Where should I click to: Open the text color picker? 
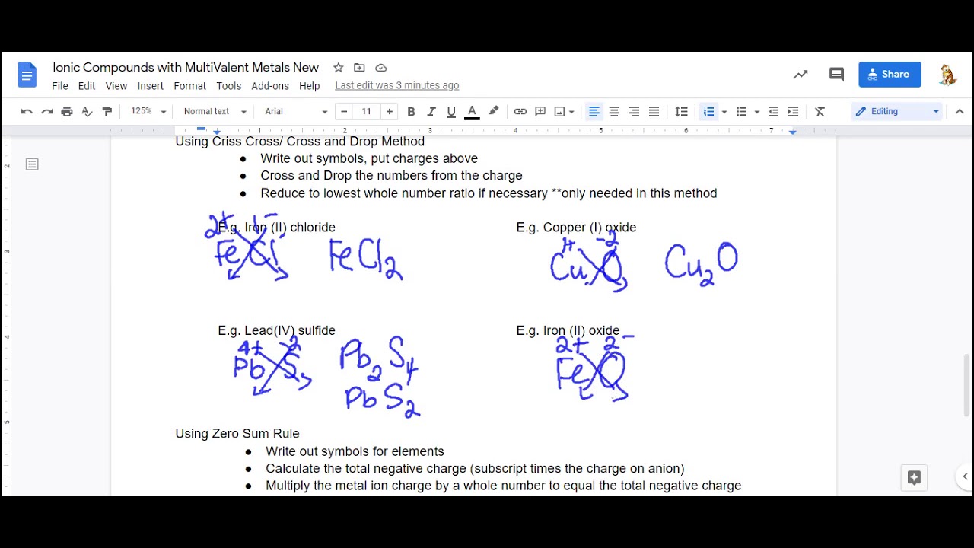472,112
